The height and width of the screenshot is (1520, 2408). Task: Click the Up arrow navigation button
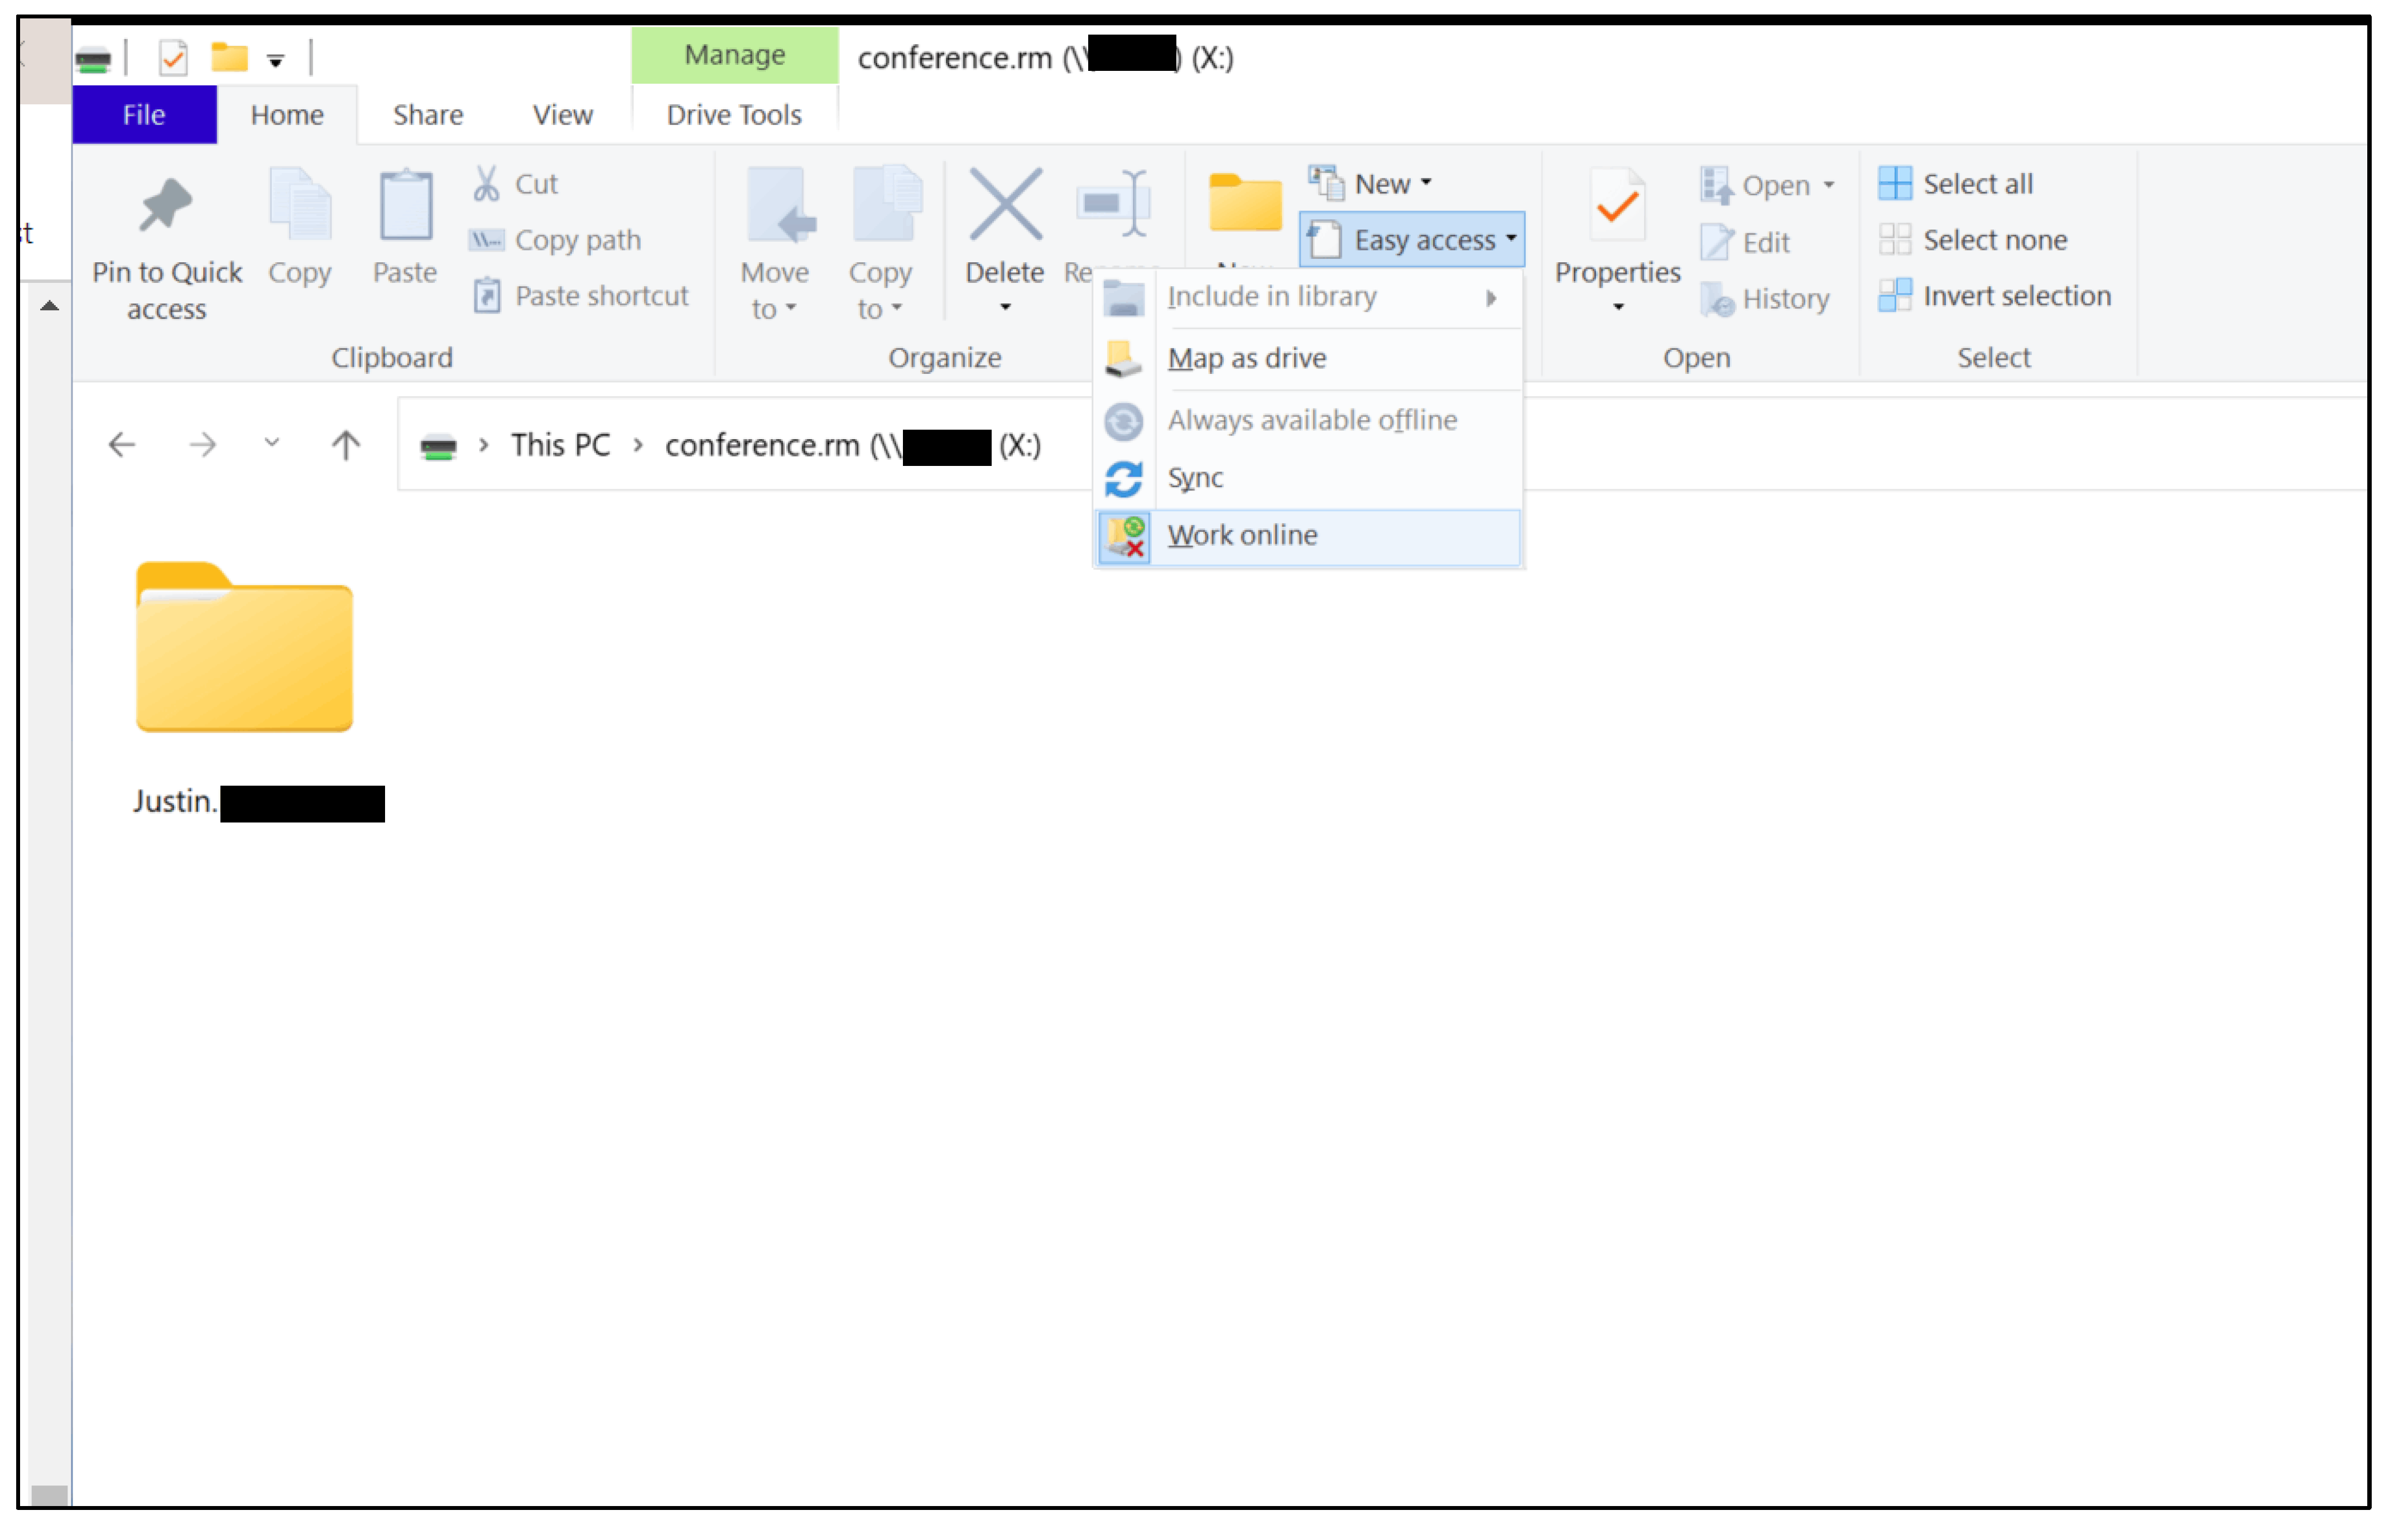pyautogui.click(x=346, y=444)
